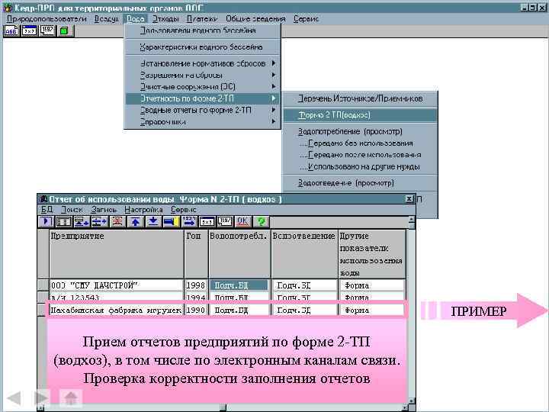Click year cell 1998

(x=196, y=285)
